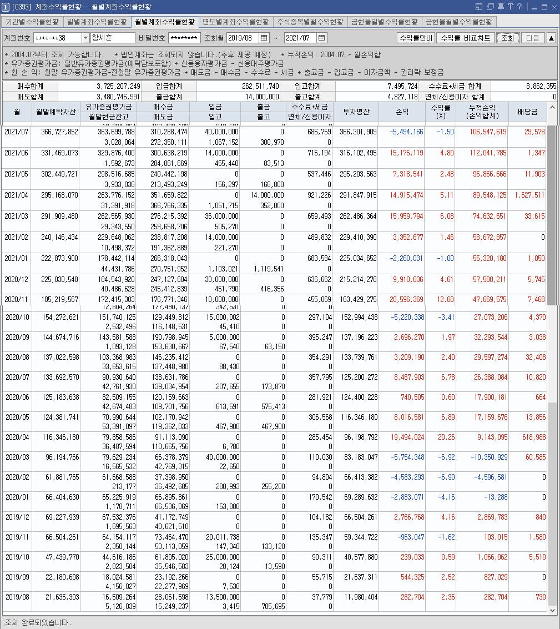Select the 2021/07 month row label

coord(17,132)
